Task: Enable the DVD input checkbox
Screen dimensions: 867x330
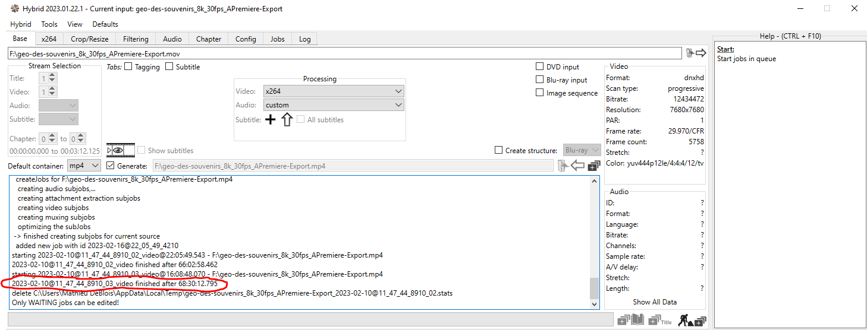Action: 540,67
